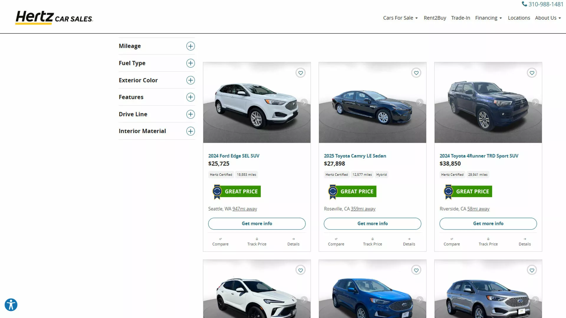View Details of Ford Edge SEL
566x318 pixels.
293,242
